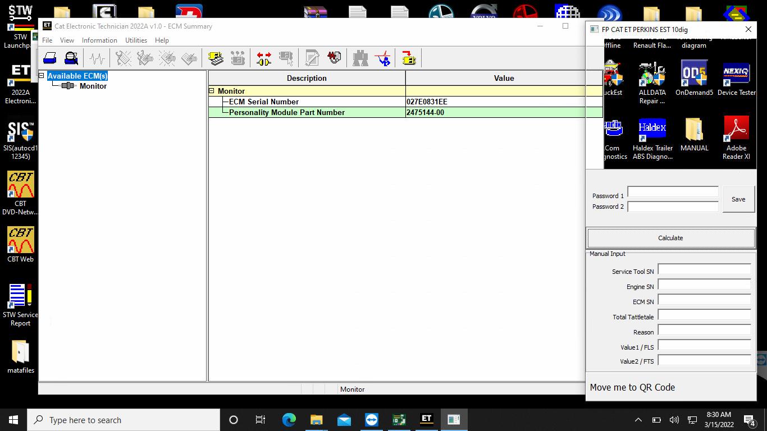Open Microsoft Edge from the taskbar

point(289,420)
